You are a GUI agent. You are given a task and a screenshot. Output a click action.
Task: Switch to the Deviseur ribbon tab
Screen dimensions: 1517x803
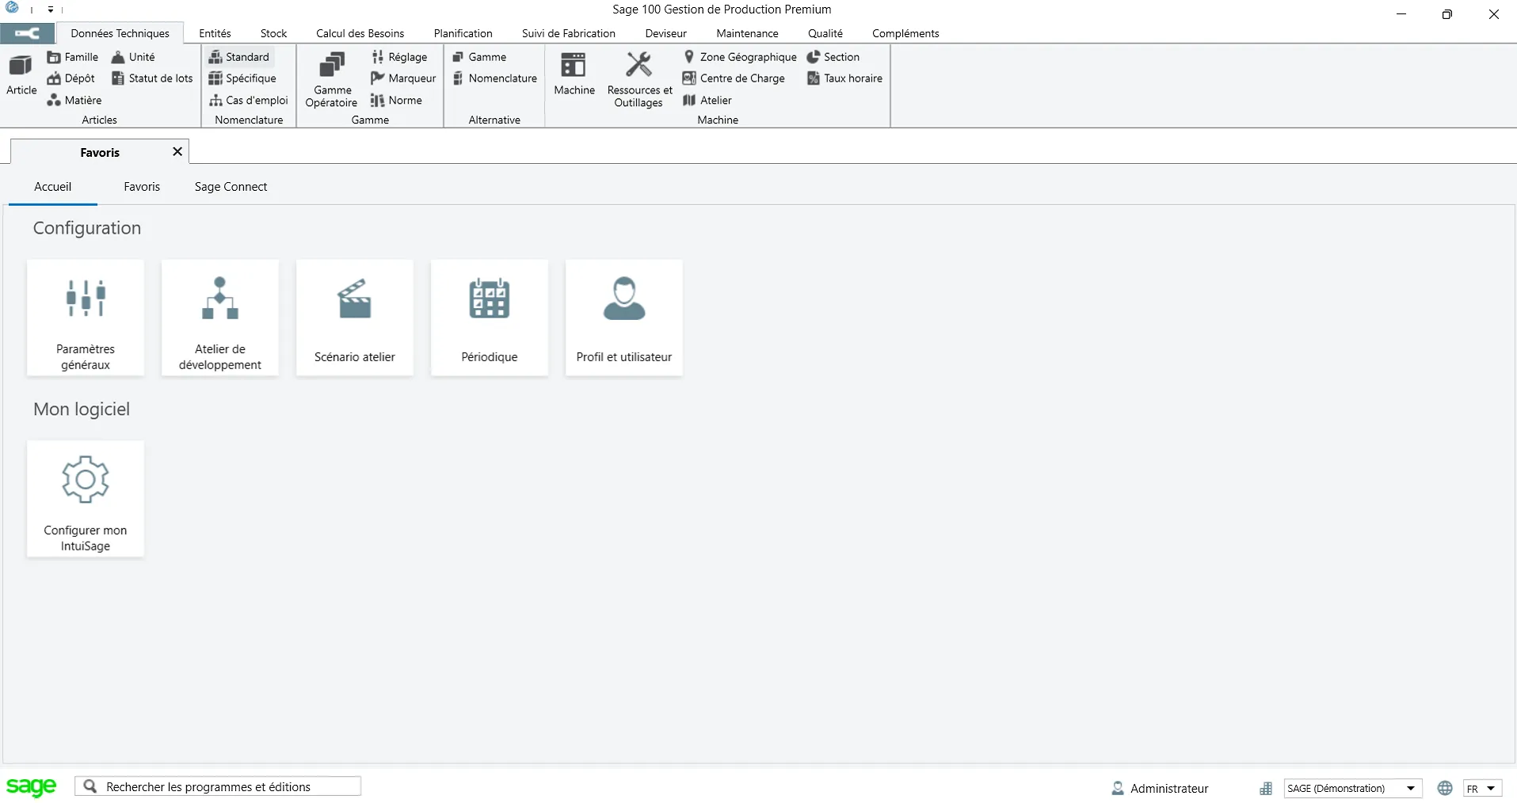pyautogui.click(x=665, y=33)
